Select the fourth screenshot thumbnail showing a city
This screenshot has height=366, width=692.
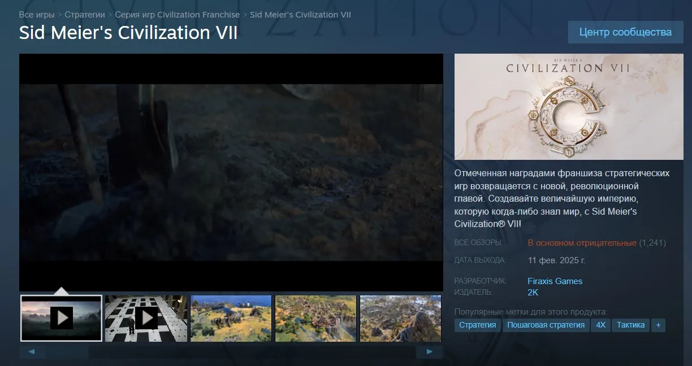tap(315, 318)
